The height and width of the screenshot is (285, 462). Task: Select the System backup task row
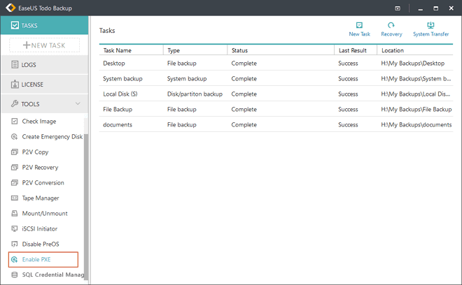pyautogui.click(x=123, y=79)
